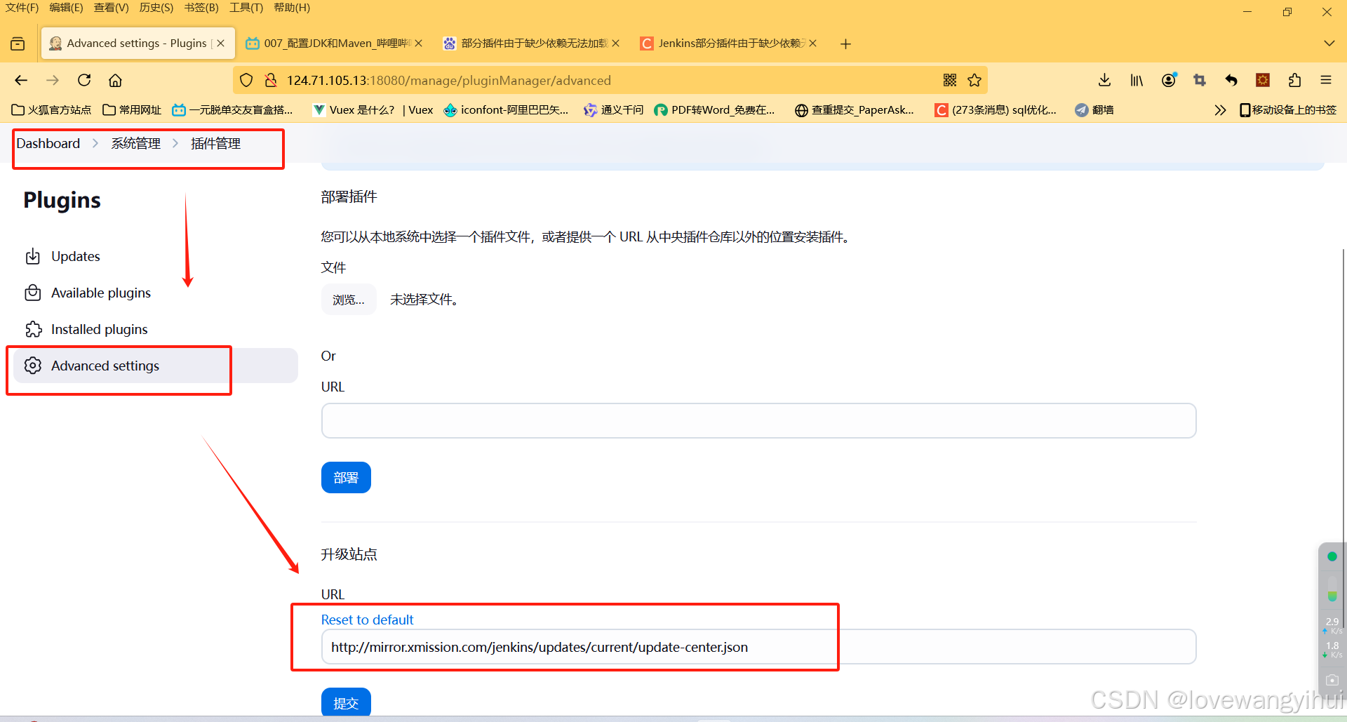This screenshot has height=722, width=1347.
Task: Open a new browser tab
Action: pyautogui.click(x=846, y=44)
